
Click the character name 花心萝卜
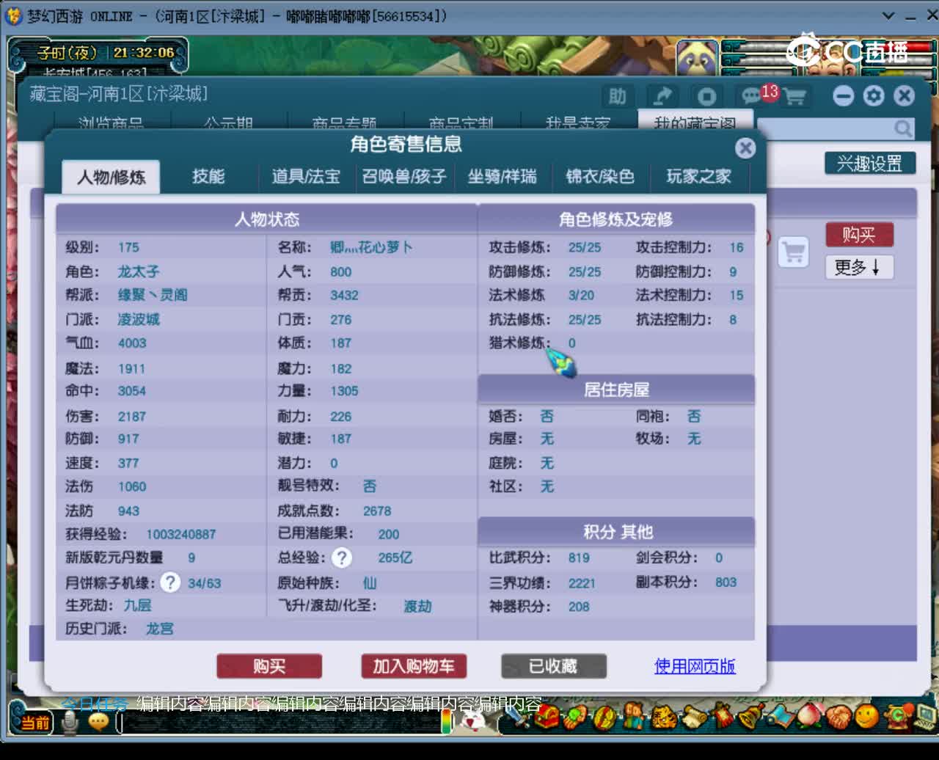click(x=371, y=247)
